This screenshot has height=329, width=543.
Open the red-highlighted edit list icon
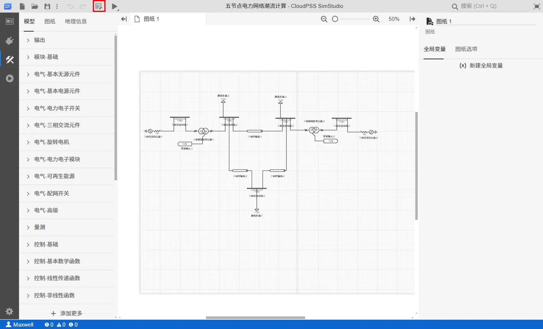(x=99, y=6)
